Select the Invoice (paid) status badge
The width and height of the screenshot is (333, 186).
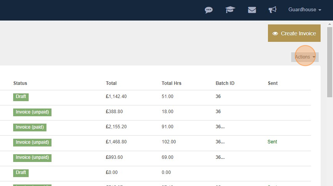30,127
